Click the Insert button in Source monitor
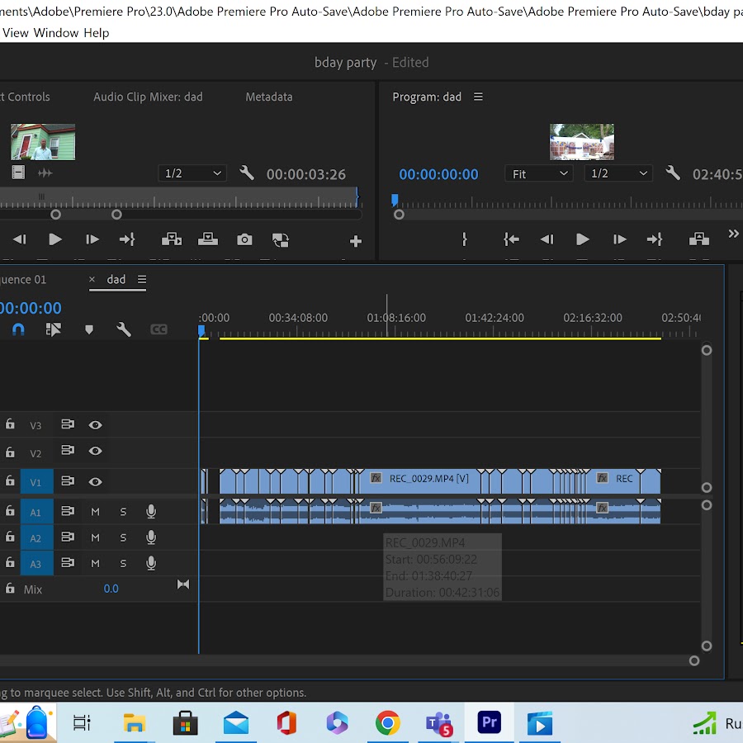This screenshot has height=743, width=743. (x=172, y=239)
